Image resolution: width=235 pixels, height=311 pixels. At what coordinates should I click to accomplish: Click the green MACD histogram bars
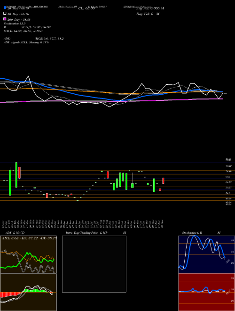coord(35,291)
